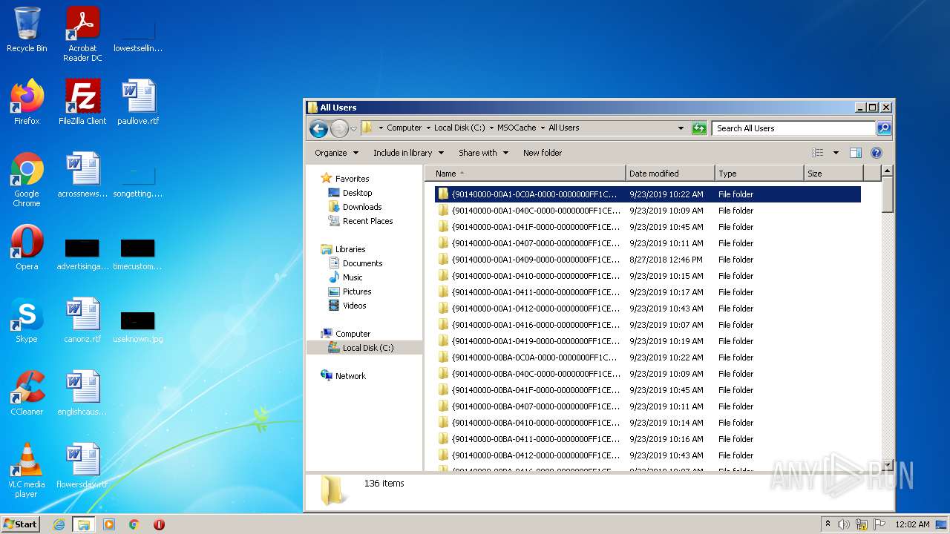
Task: Show hidden tray icons arrow
Action: [x=828, y=524]
